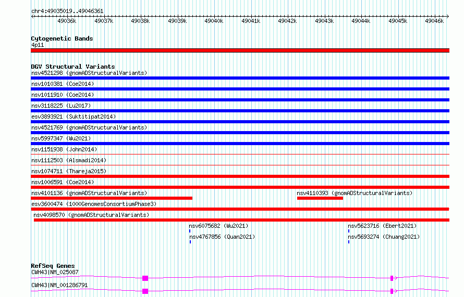Open the nsv1011910 (Coe2014) variant label
Screen dimensions: 464x297
tap(63, 95)
